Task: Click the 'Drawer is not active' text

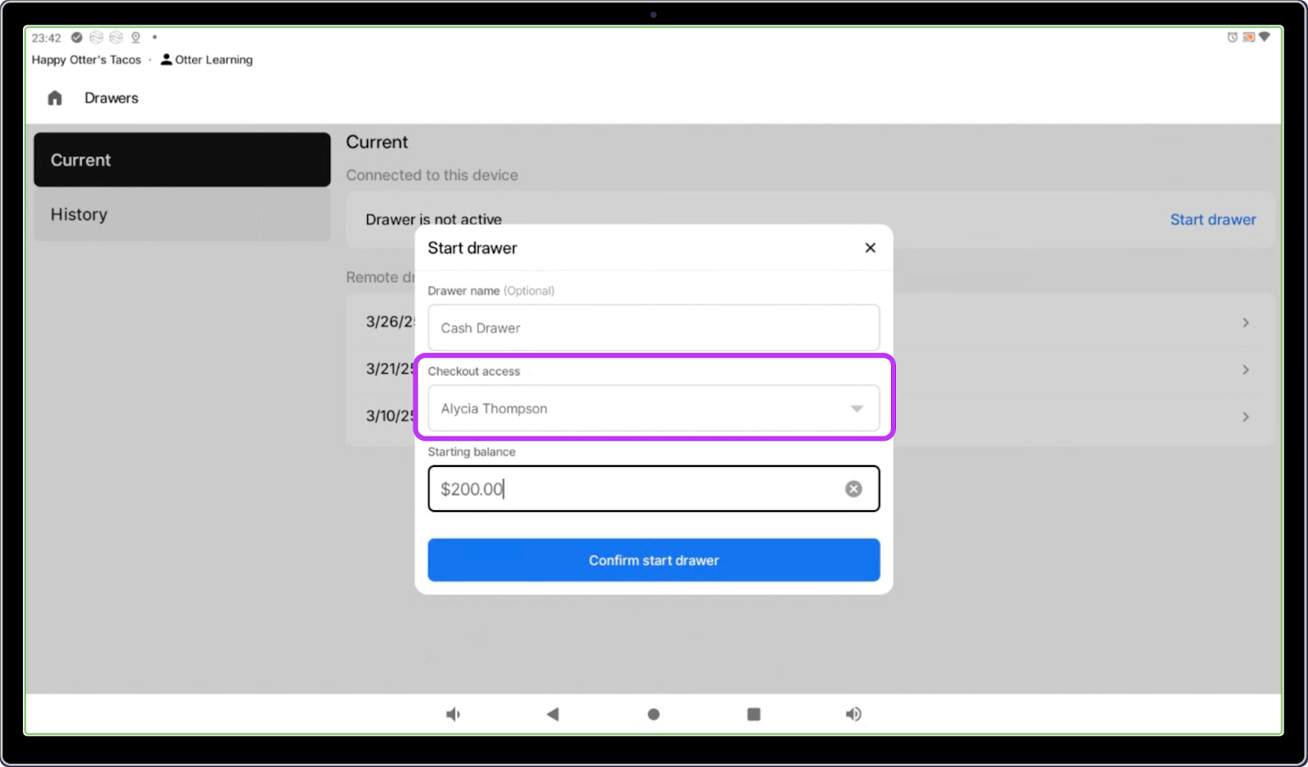Action: click(433, 219)
